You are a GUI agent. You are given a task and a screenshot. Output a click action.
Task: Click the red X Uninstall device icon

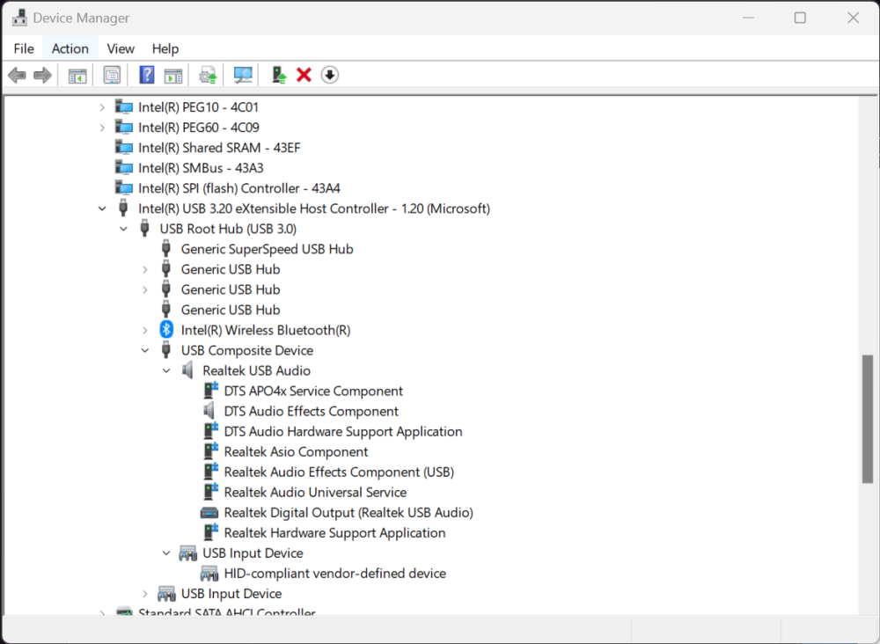pos(304,75)
